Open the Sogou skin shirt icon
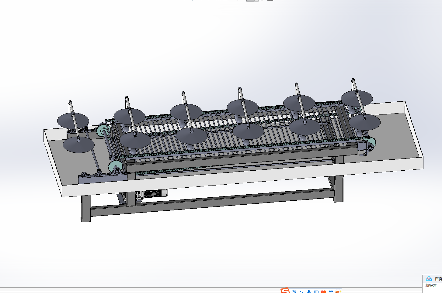442x293 pixels. click(x=323, y=292)
